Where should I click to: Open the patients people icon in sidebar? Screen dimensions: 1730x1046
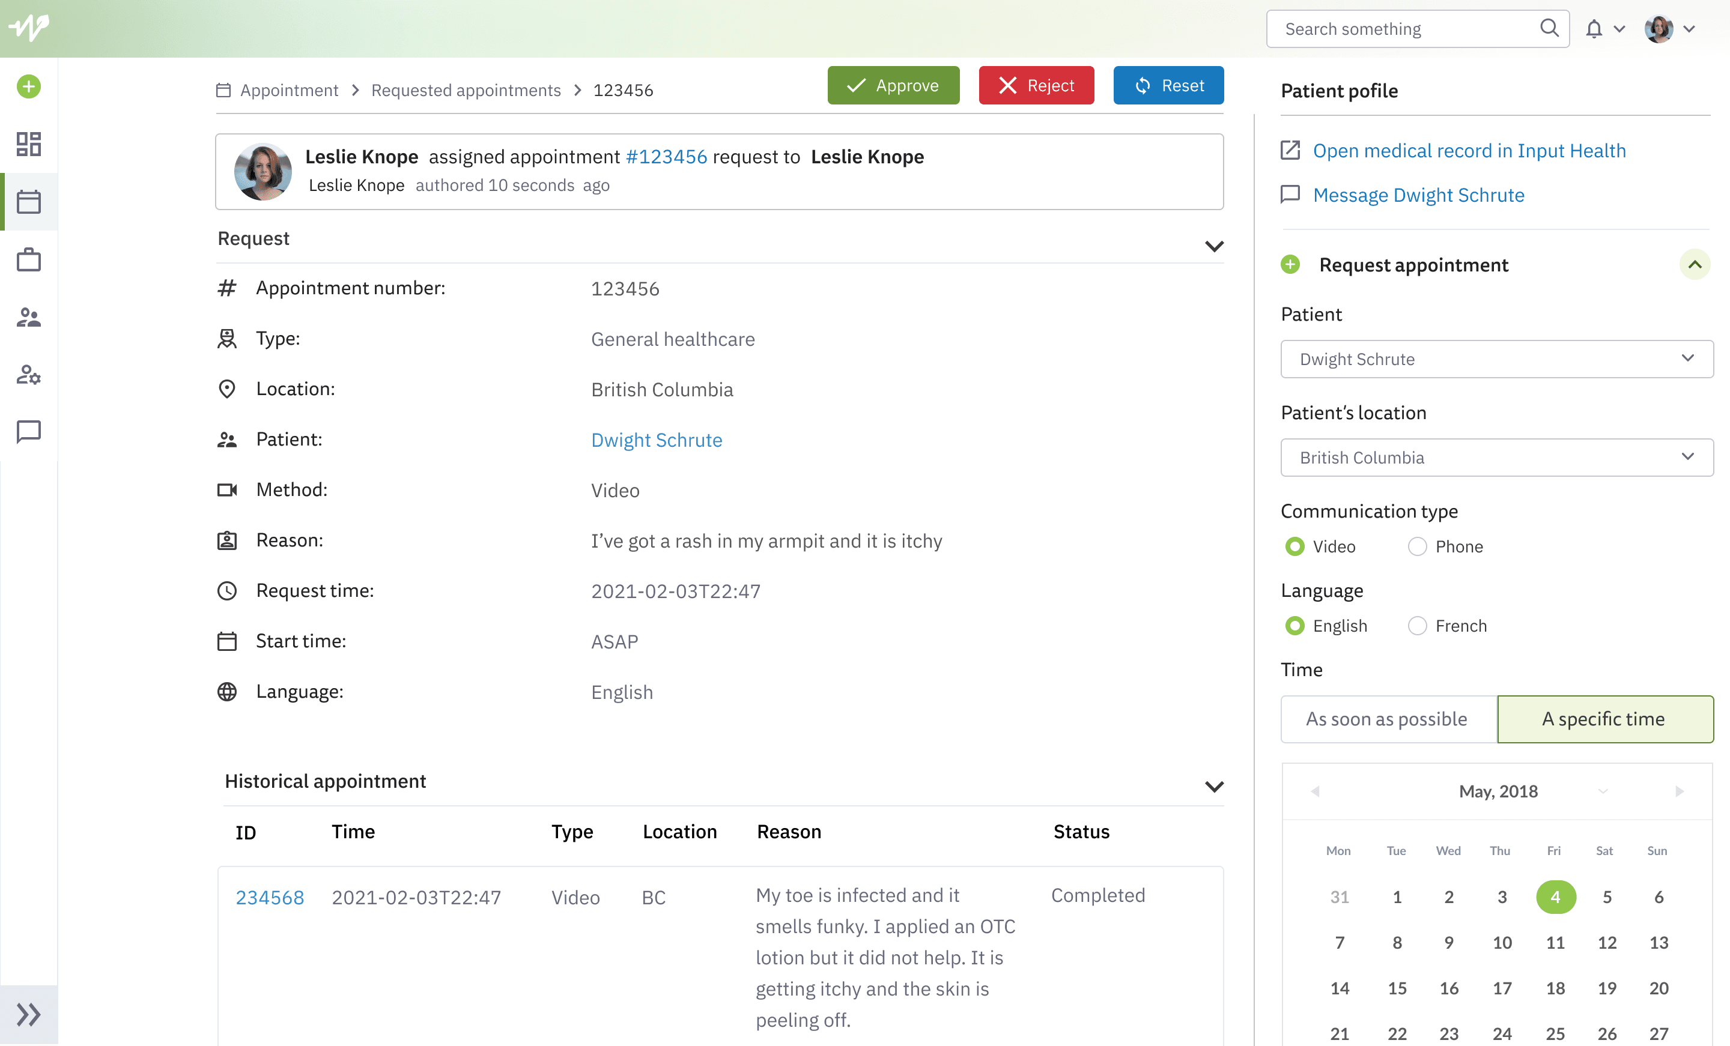pyautogui.click(x=29, y=317)
